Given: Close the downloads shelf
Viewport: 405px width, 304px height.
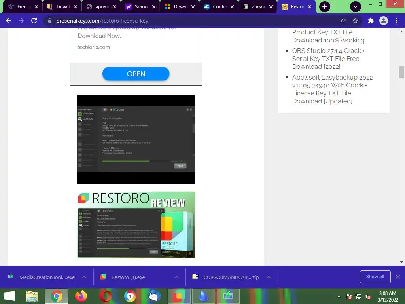Looking at the screenshot, I should pos(398,277).
